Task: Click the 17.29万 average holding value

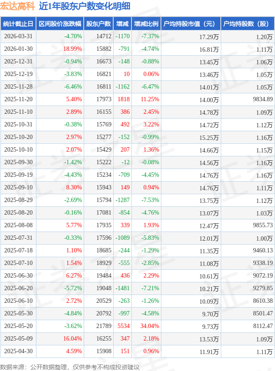Action: (x=209, y=37)
